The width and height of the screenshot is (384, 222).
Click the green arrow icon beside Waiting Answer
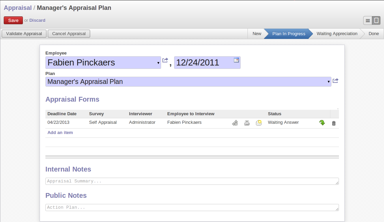322,123
